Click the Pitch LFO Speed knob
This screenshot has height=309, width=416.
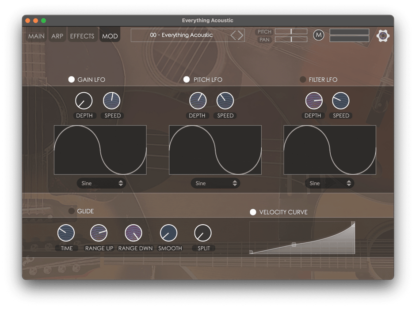(225, 101)
